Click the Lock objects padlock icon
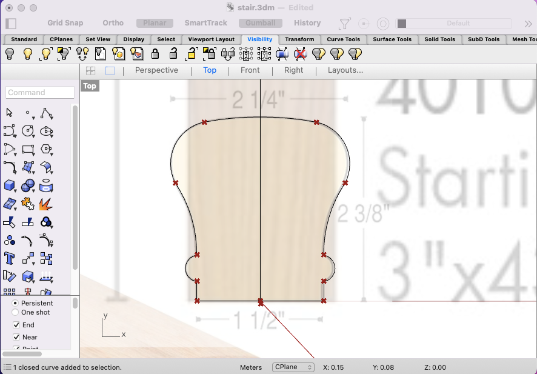 point(155,54)
